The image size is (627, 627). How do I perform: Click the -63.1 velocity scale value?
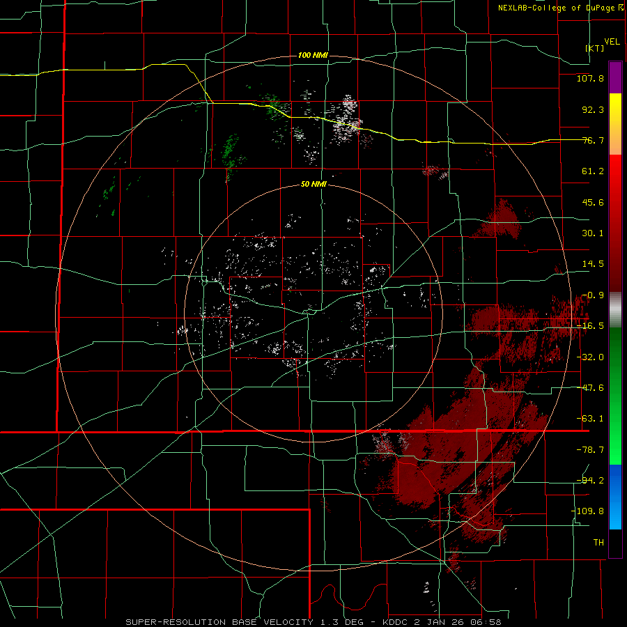click(590, 419)
